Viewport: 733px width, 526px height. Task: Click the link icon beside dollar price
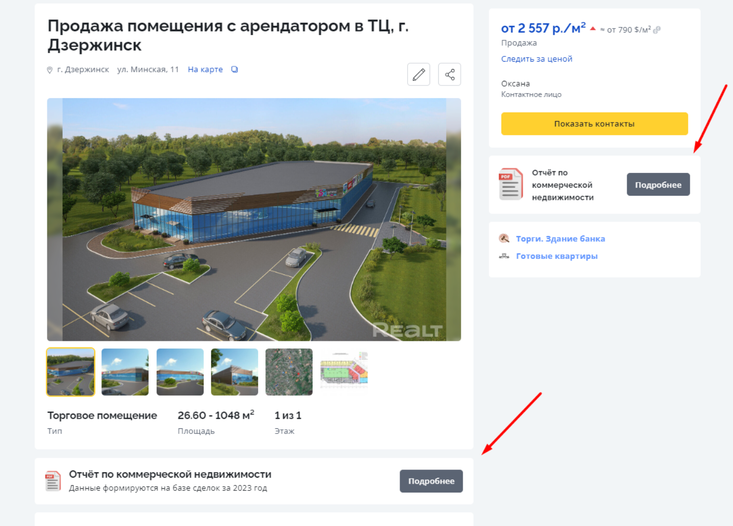(657, 30)
